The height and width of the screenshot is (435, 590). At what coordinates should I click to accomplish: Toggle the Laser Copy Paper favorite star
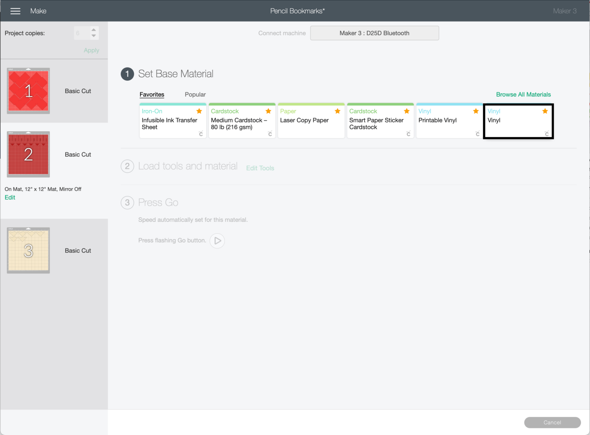(337, 111)
